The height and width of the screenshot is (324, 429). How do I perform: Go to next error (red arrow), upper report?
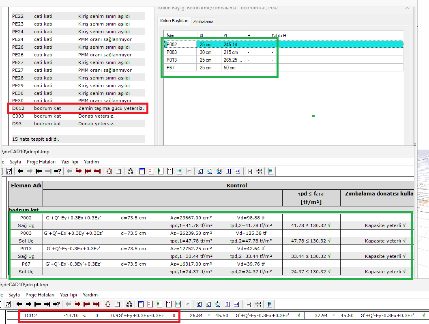pos(79,171)
